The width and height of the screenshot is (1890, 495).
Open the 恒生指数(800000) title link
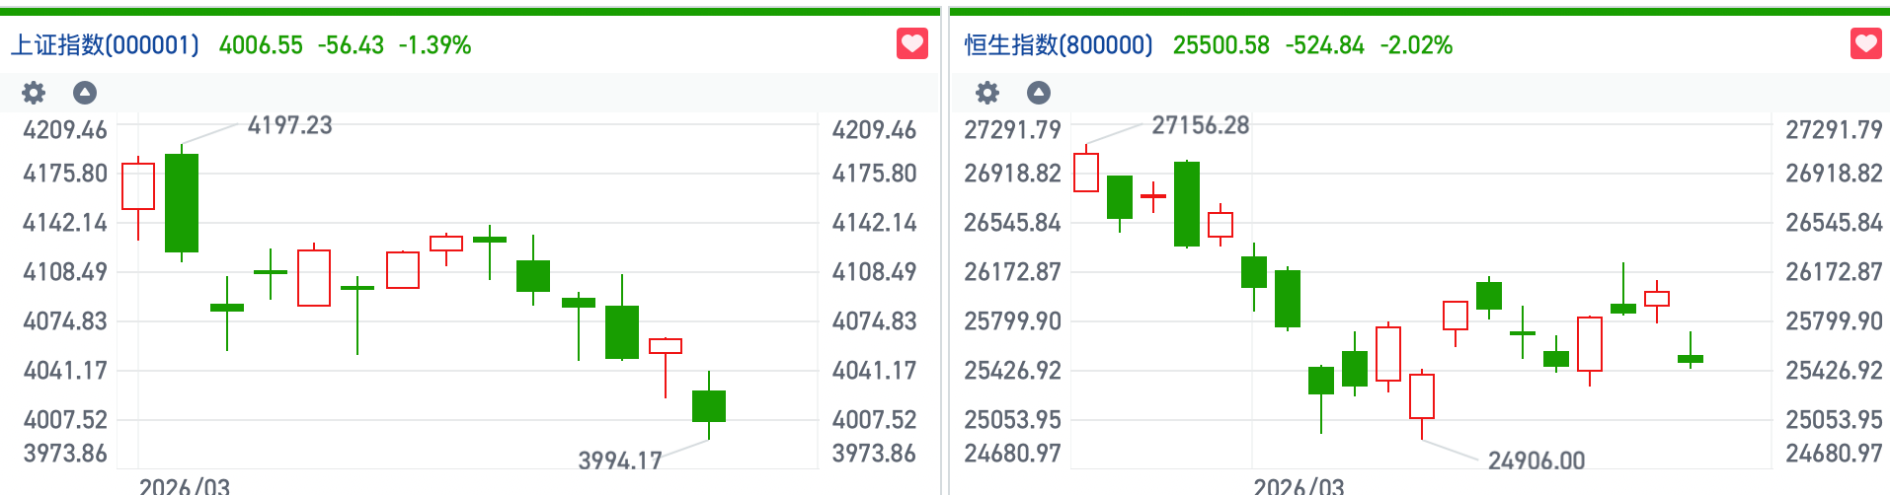point(1059,45)
